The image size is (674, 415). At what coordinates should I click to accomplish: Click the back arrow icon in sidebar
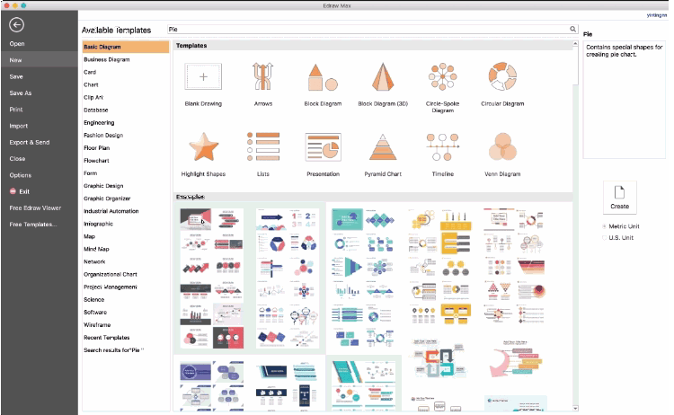point(16,25)
